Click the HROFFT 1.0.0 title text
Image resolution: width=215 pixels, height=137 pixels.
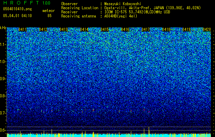coord(27,3)
